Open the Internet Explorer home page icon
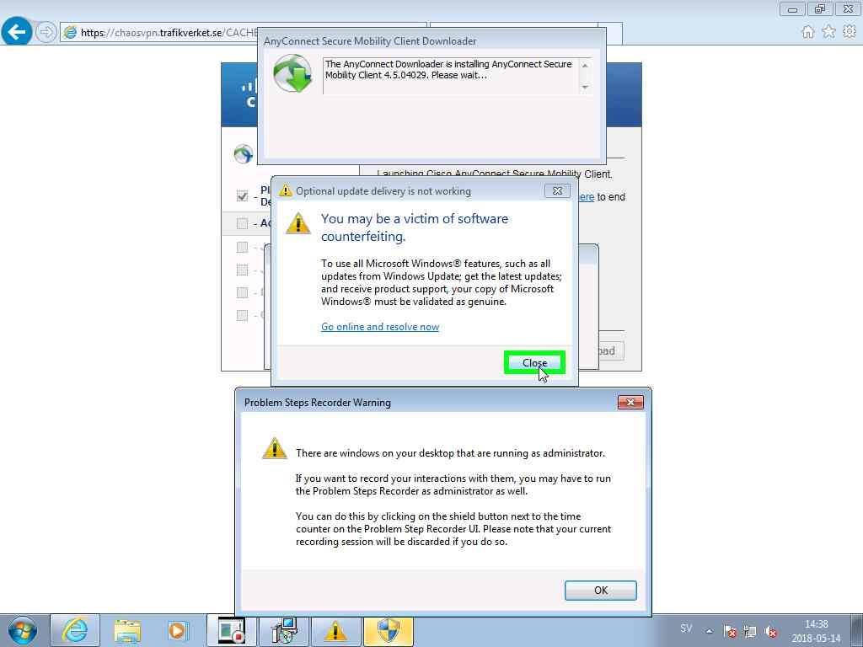This screenshot has height=647, width=863. pyautogui.click(x=808, y=32)
